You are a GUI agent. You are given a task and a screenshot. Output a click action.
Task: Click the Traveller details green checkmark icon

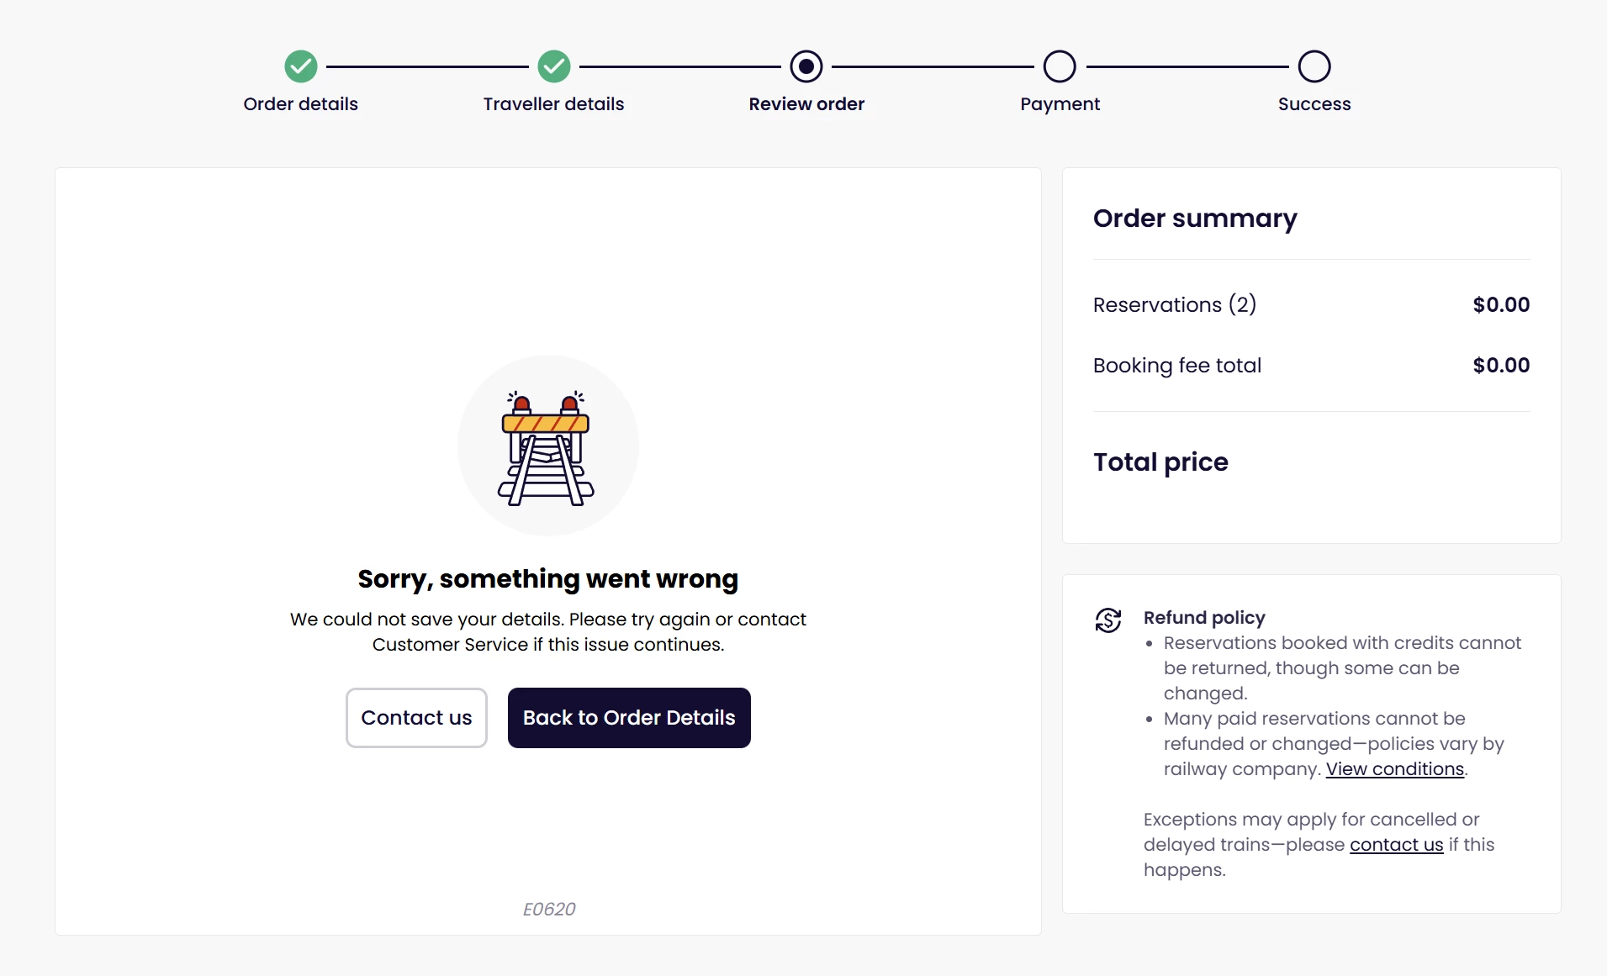553,66
